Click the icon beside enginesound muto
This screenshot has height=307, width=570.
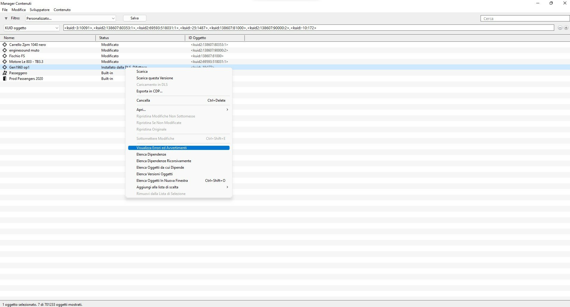pyautogui.click(x=4, y=50)
